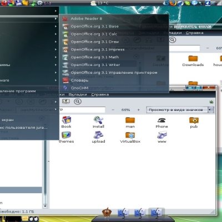This screenshot has width=222, height=222.
Task: Click the Firefox icon in top panel
Action: (173, 3)
